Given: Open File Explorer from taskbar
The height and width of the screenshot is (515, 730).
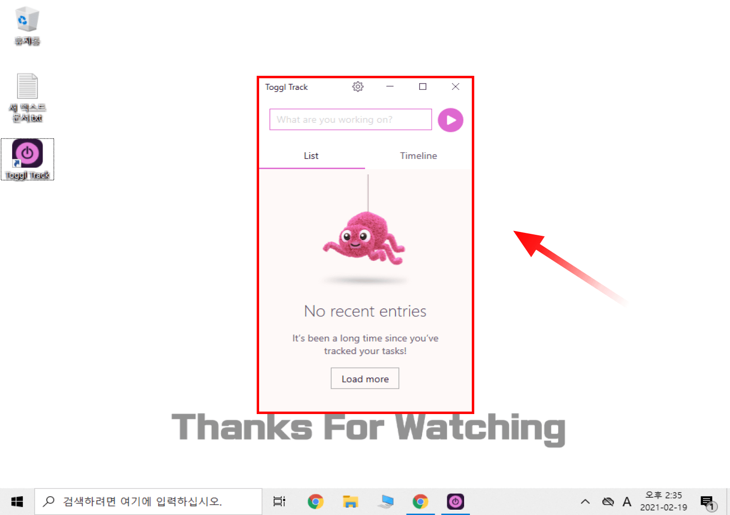Looking at the screenshot, I should (x=350, y=502).
